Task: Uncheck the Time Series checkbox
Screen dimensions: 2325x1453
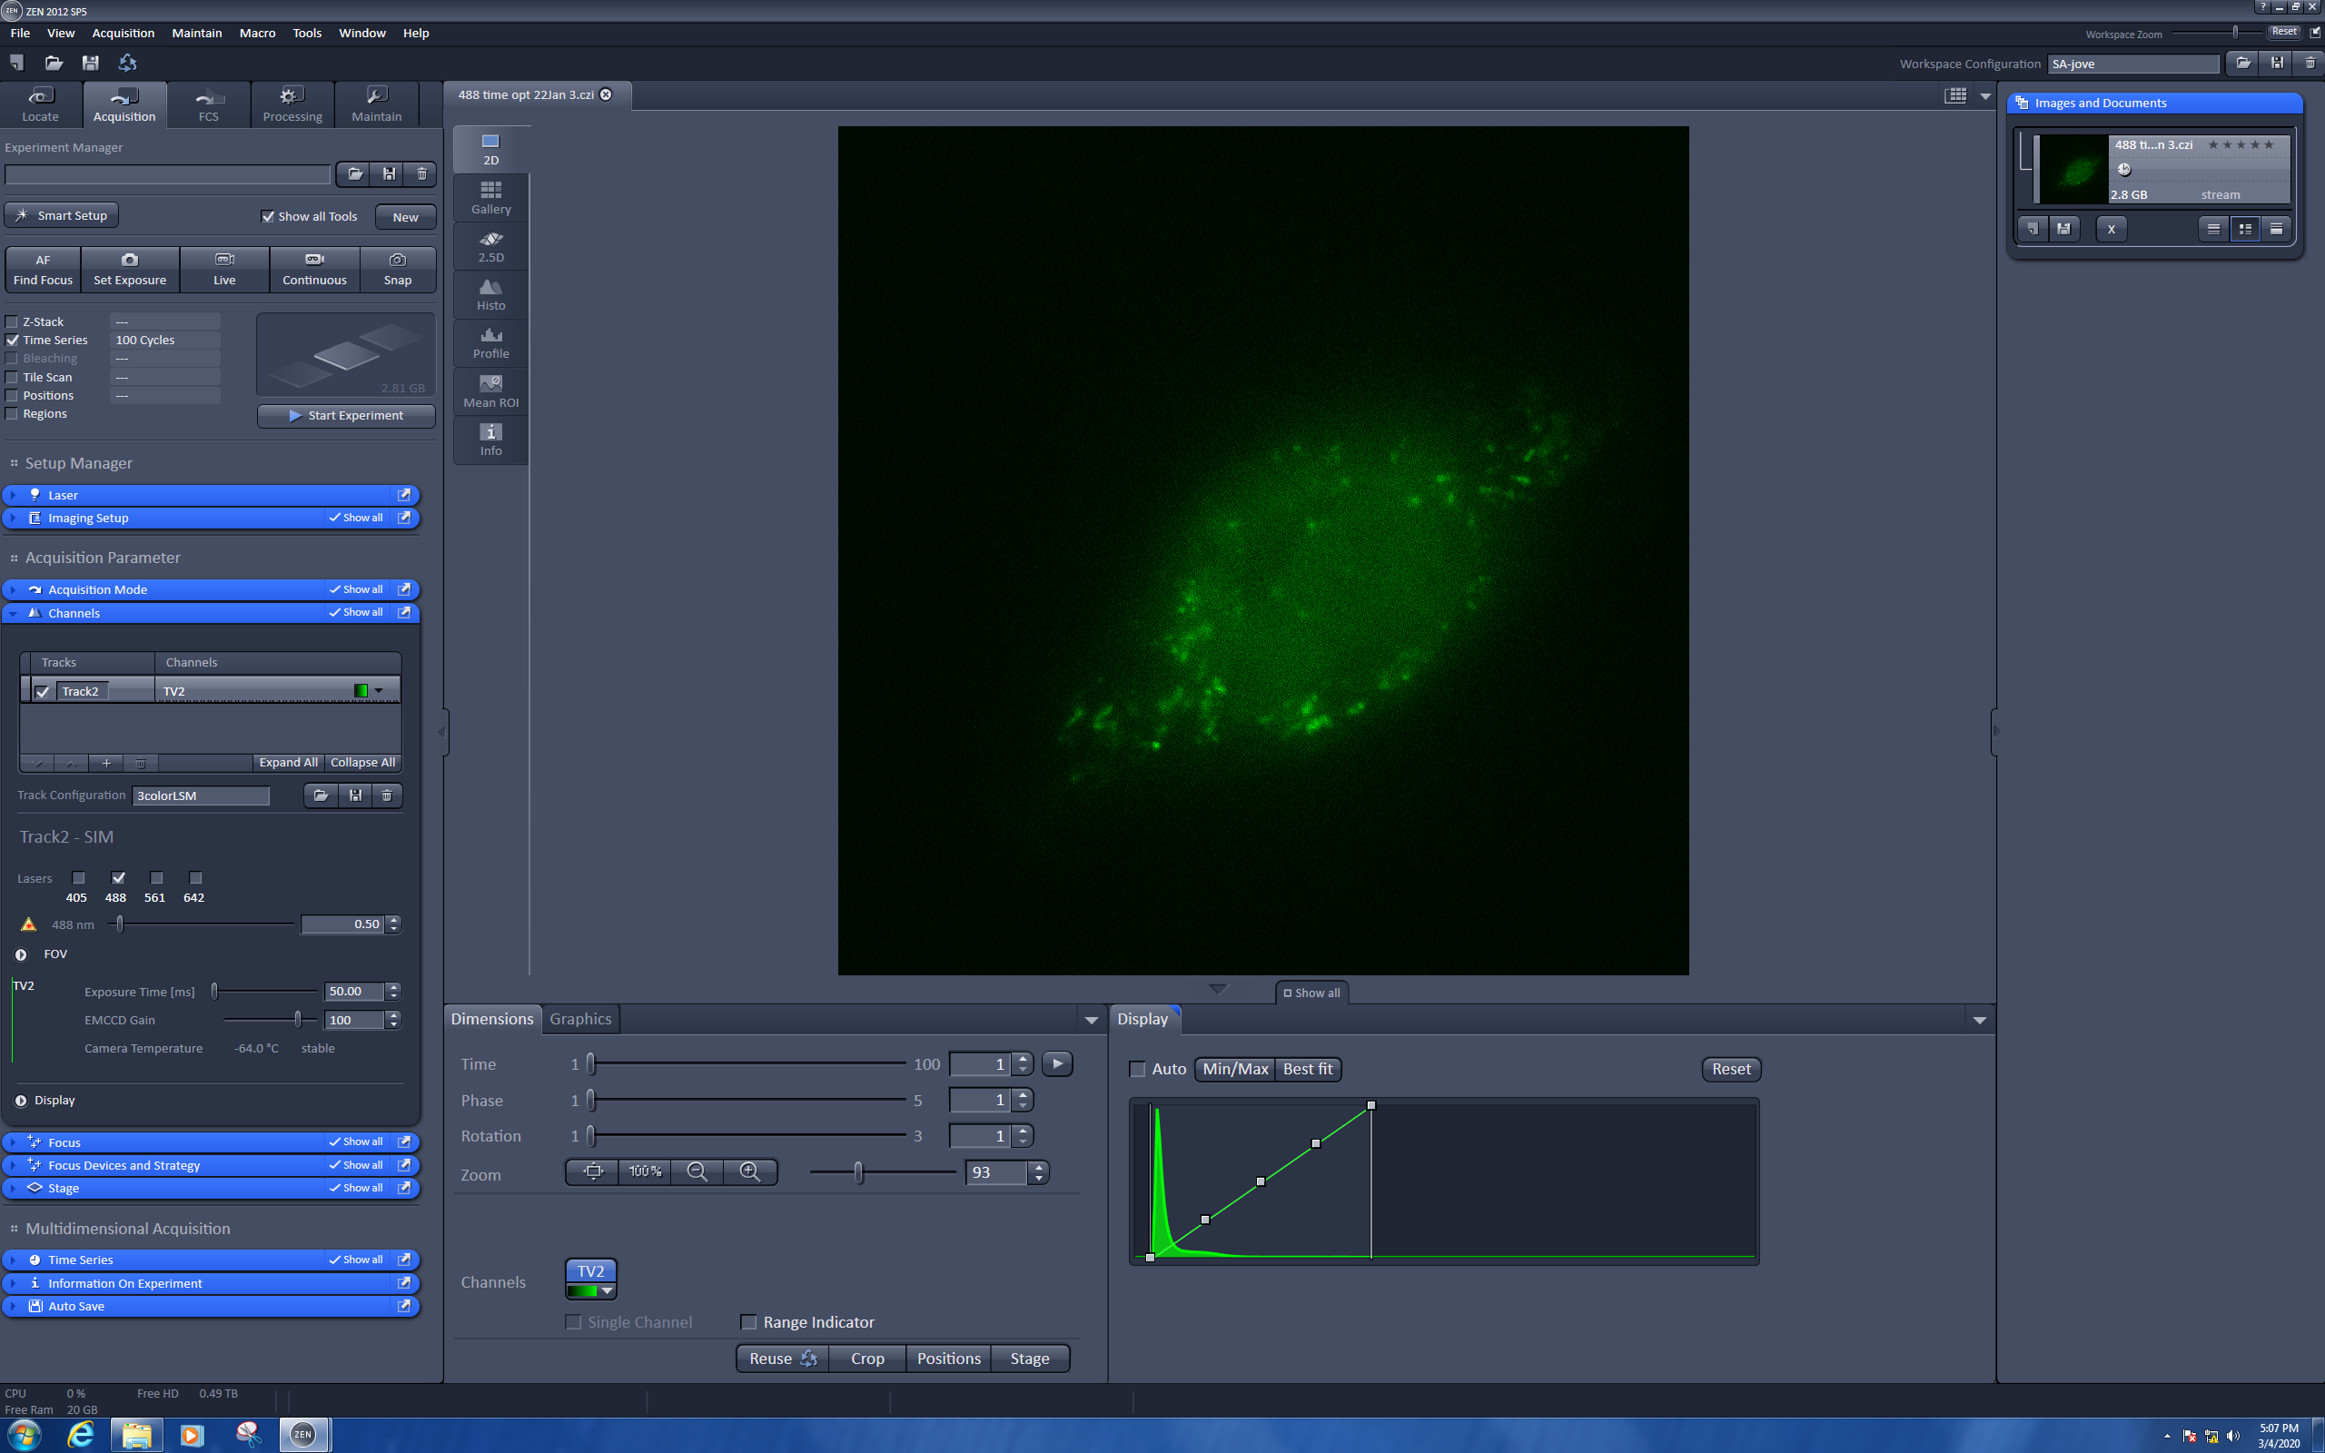Action: (13, 341)
